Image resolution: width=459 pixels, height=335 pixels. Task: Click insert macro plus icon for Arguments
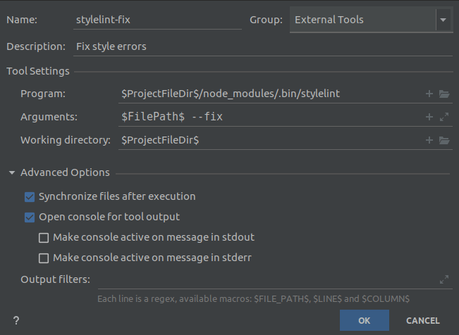pos(429,117)
